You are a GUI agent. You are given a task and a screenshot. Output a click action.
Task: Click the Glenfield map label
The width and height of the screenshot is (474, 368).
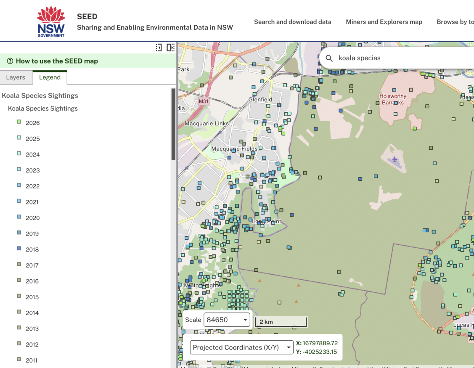coord(260,100)
